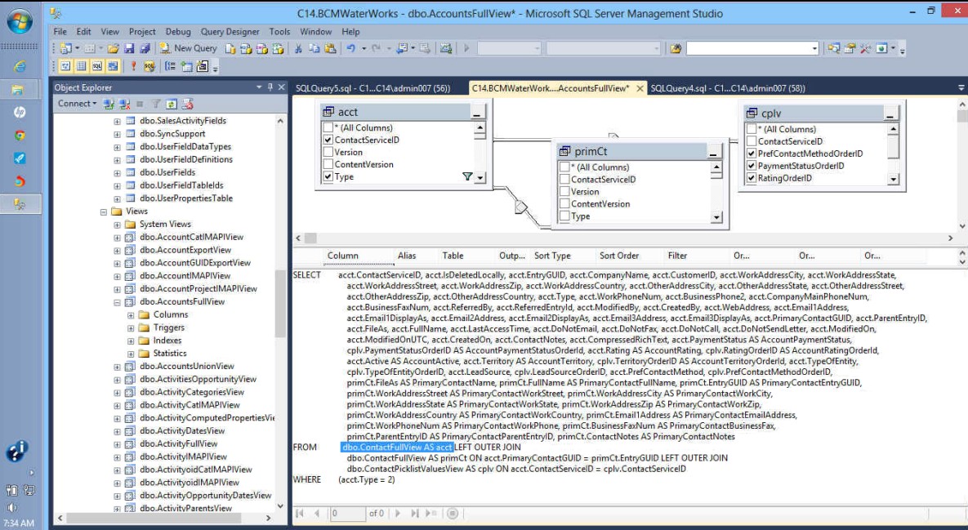
Task: Click Disconnect icon in Object Explorer
Action: [125, 104]
